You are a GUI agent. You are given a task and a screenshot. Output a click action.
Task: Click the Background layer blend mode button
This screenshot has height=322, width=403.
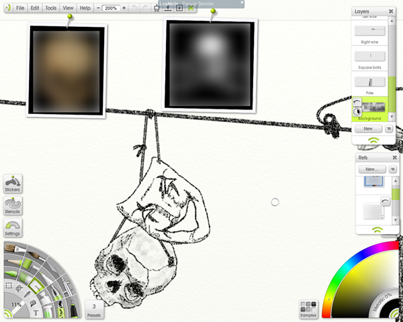(357, 112)
